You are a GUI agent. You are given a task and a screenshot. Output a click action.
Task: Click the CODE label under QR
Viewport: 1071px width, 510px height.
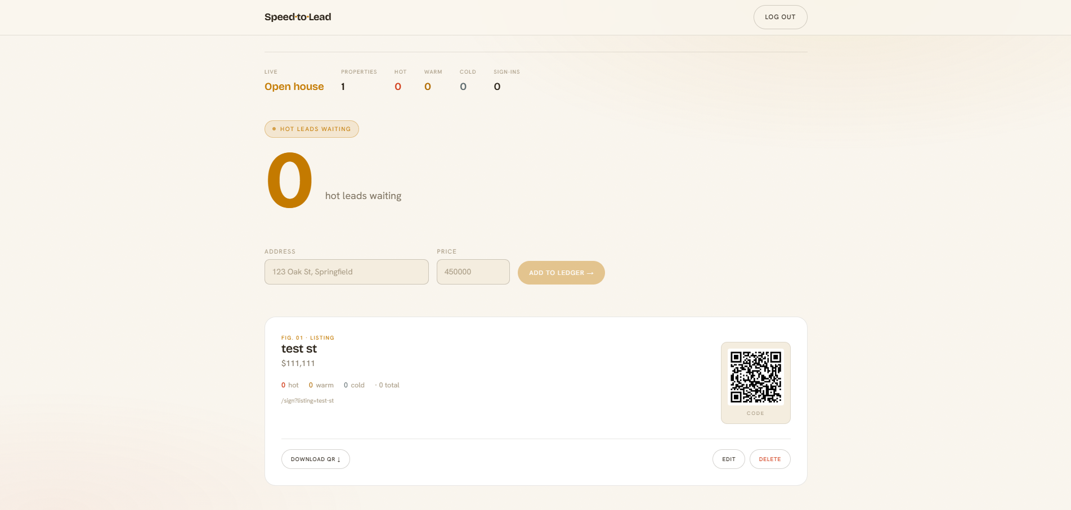[x=755, y=413]
